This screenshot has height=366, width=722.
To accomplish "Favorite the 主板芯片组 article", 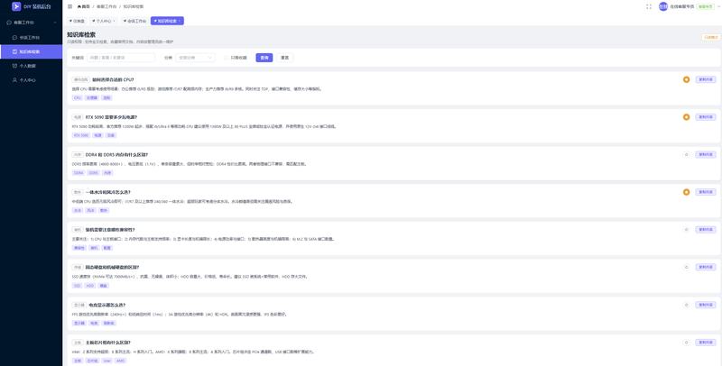I will (686, 343).
